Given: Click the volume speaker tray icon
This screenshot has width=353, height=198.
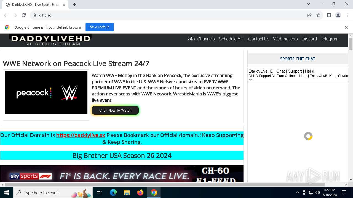Looking at the screenshot, I should pos(317,193).
